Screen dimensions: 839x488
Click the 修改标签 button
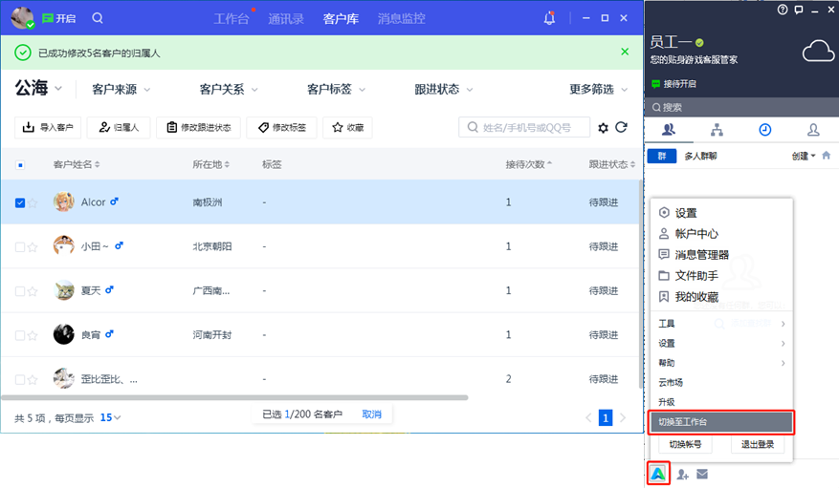click(x=282, y=128)
